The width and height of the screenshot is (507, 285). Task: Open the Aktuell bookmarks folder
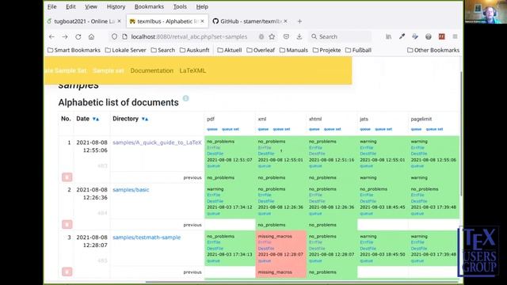click(x=230, y=50)
